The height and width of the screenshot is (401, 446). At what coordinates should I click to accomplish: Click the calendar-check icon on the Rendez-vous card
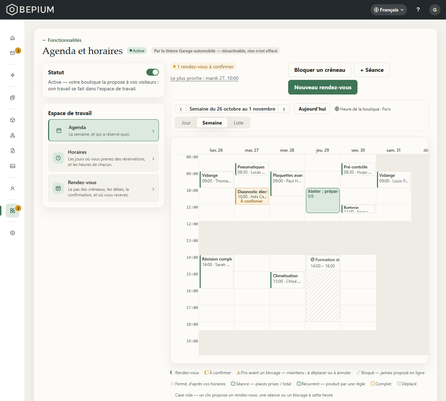[x=58, y=188]
